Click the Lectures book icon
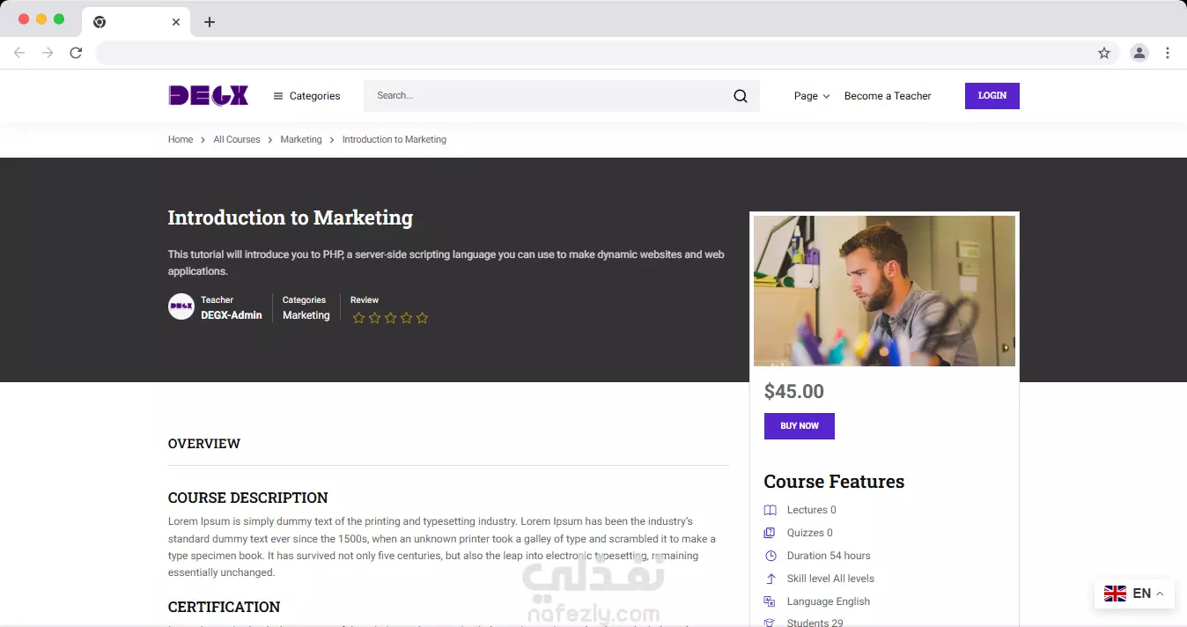 770,510
